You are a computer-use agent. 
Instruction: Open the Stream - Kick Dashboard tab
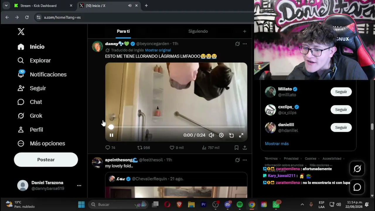click(43, 6)
